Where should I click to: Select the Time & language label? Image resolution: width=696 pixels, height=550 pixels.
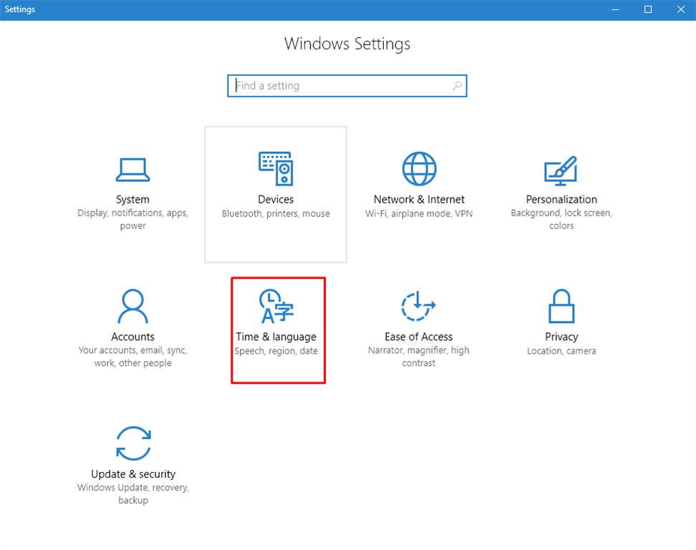(x=276, y=337)
